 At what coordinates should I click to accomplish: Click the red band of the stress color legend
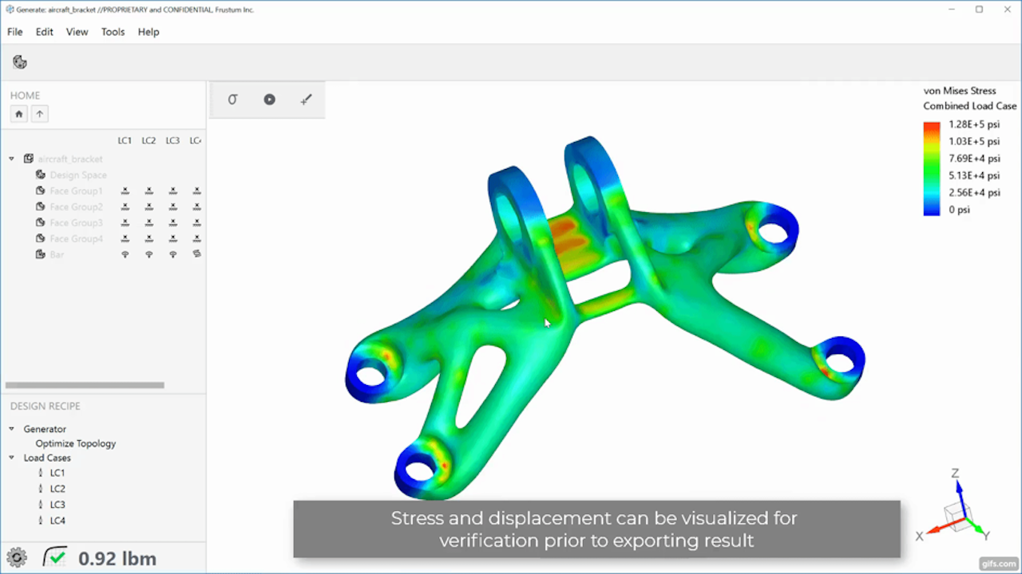click(931, 124)
